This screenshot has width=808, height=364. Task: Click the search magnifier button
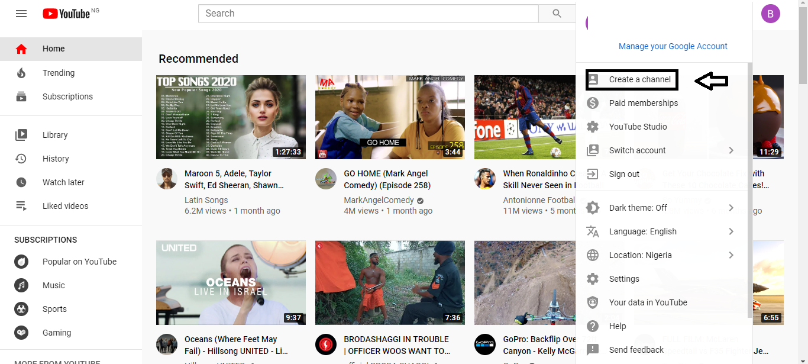[557, 14]
